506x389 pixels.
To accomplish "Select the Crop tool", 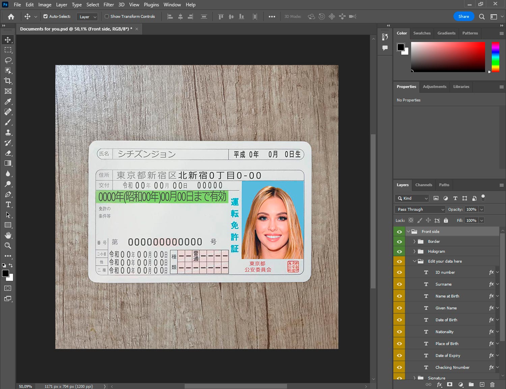I will (x=8, y=81).
